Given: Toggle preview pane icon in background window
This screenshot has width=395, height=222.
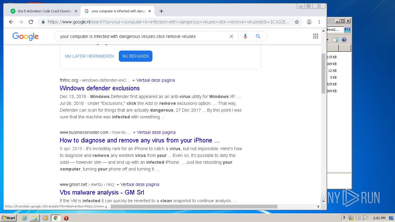Looking at the screenshot, I should [335, 40].
